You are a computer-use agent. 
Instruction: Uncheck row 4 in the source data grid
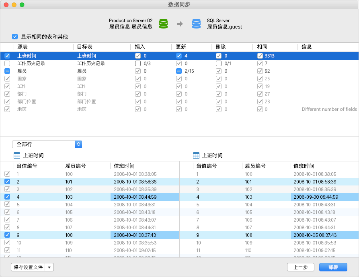coord(7,197)
